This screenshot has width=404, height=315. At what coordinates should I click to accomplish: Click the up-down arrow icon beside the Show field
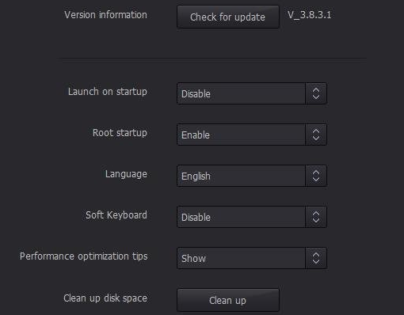[316, 258]
